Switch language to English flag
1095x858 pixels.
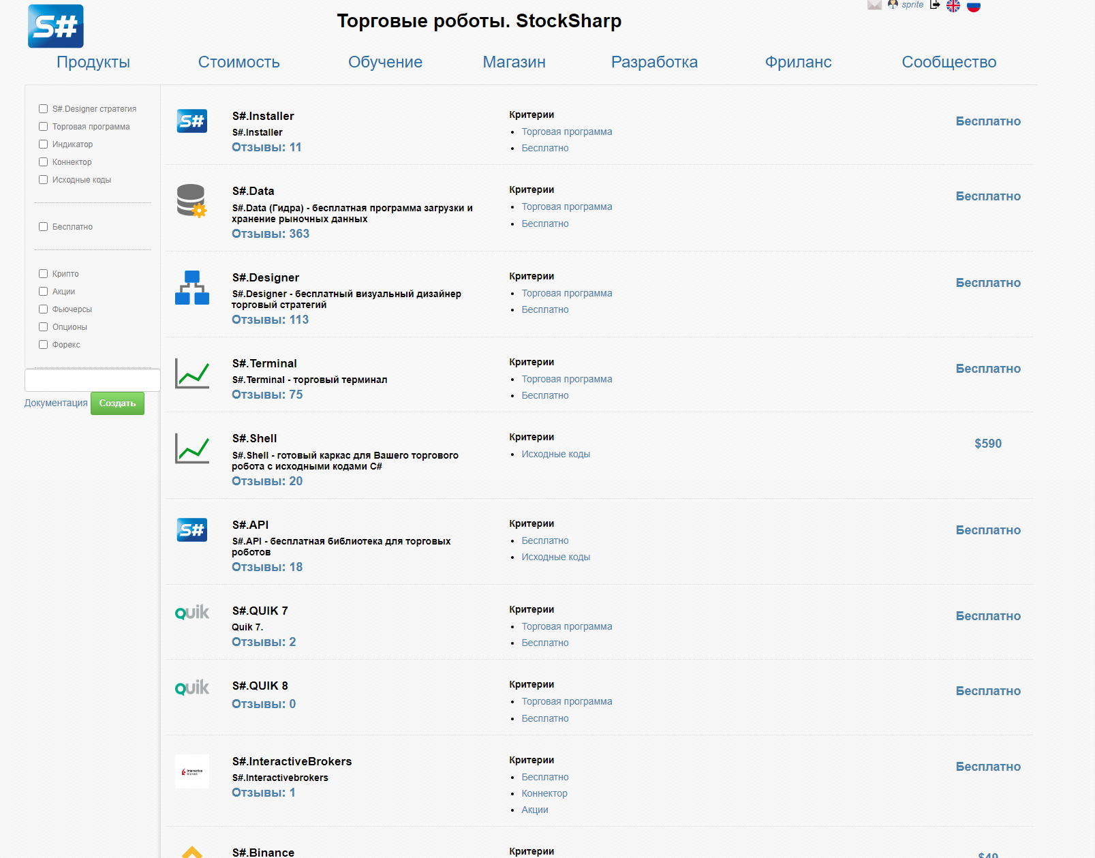(x=953, y=5)
